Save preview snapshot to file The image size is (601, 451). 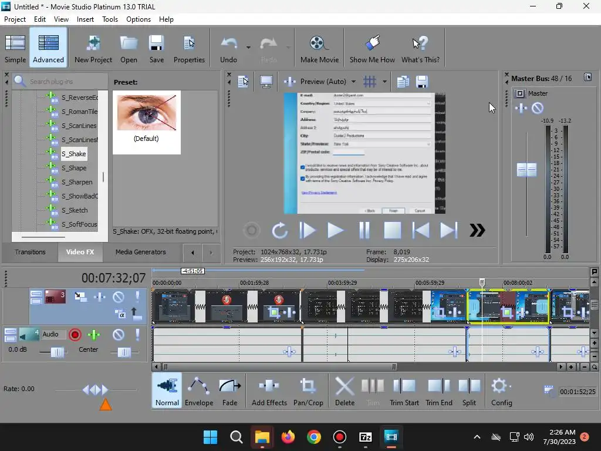421,81
